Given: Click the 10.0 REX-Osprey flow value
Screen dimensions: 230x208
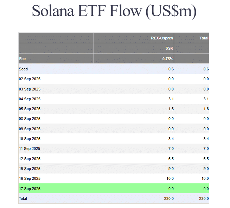Looking at the screenshot, I should [x=170, y=178].
